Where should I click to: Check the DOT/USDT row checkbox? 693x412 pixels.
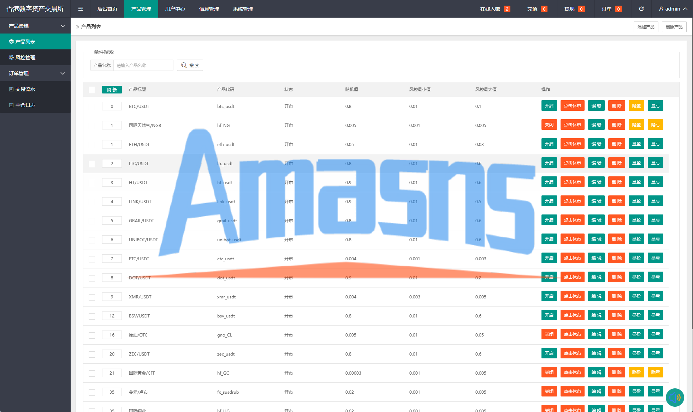(92, 278)
